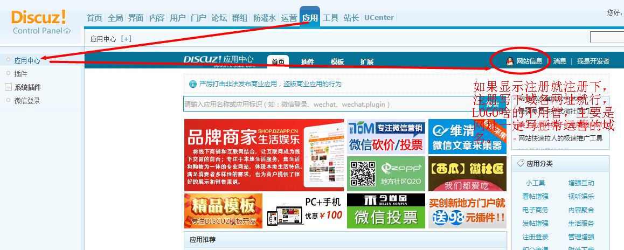The width and height of the screenshot is (624, 250).
Task: Open the 送98元插件 banner
Action: point(467,211)
